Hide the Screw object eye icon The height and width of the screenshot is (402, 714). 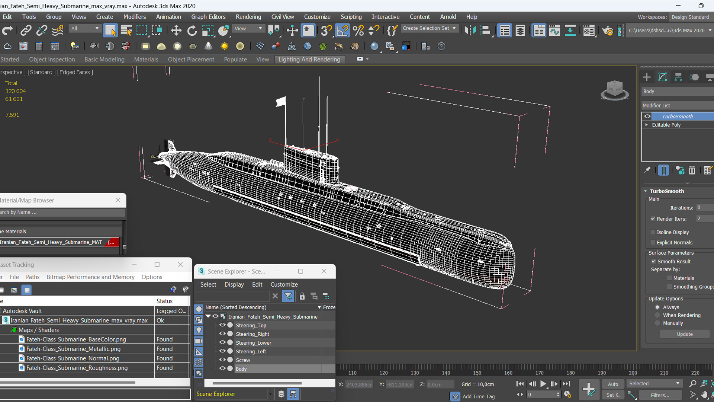222,360
